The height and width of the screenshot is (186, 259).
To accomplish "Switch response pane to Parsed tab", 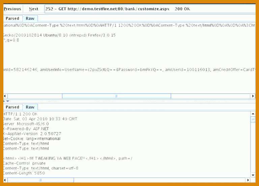I will click(12, 107).
